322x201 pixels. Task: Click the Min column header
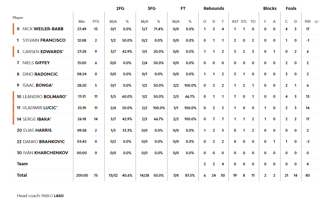(82, 22)
